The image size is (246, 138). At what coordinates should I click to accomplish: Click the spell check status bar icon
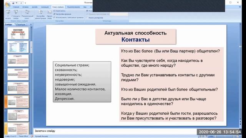tap(32, 136)
